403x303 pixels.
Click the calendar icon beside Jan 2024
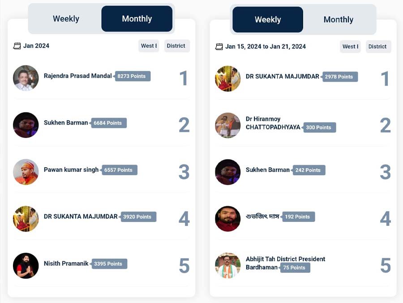coord(17,46)
